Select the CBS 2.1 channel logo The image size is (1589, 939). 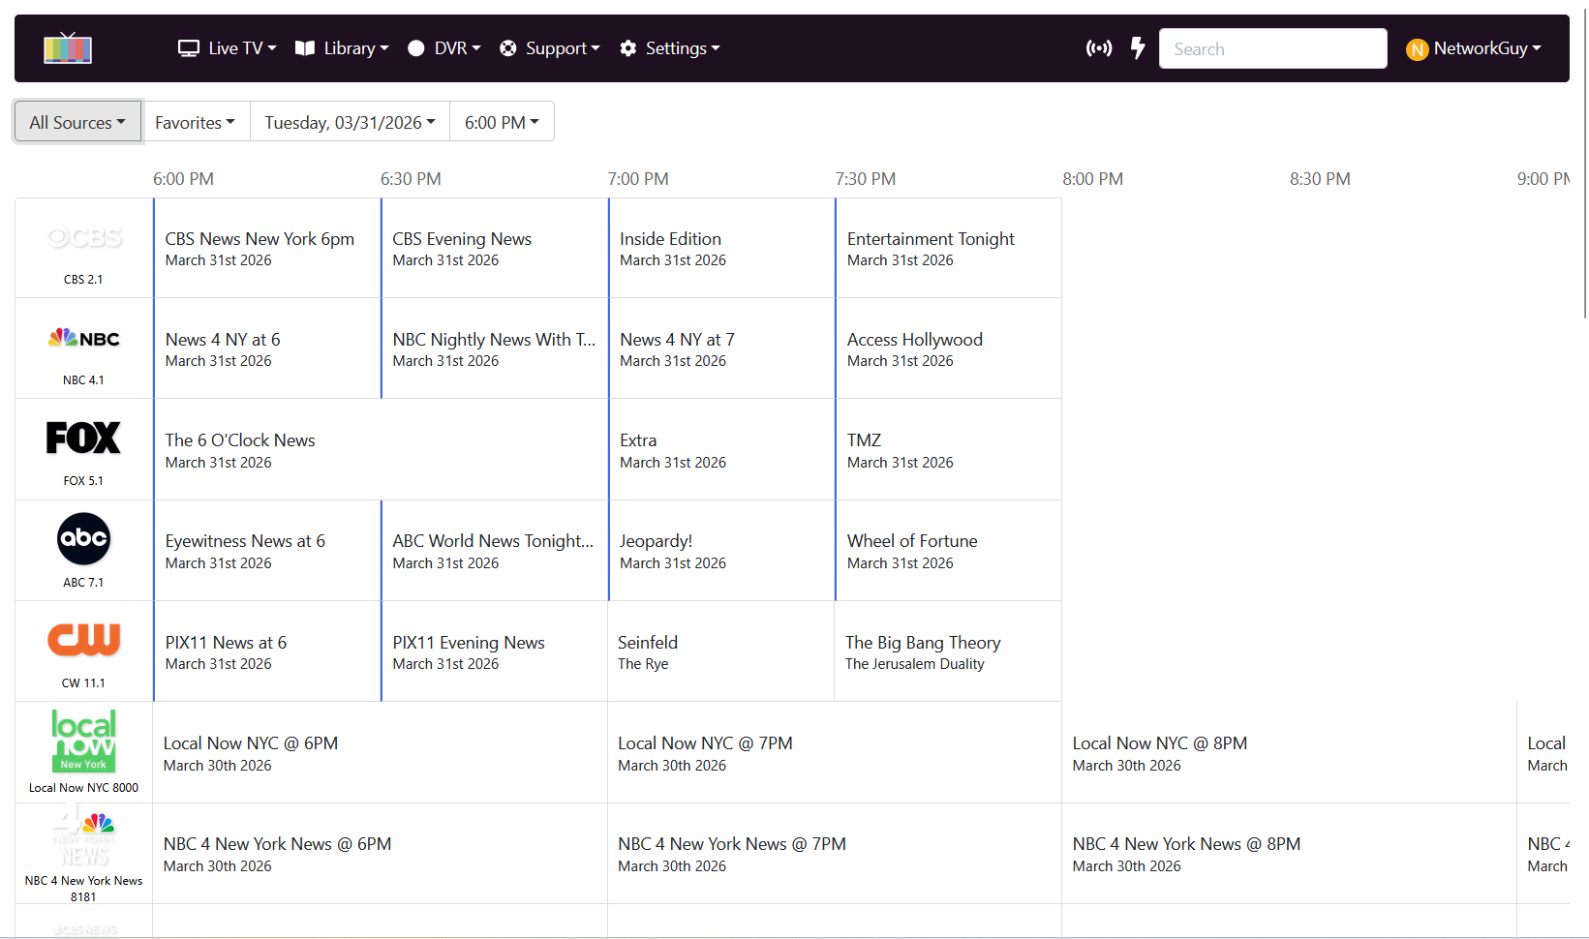coord(84,238)
